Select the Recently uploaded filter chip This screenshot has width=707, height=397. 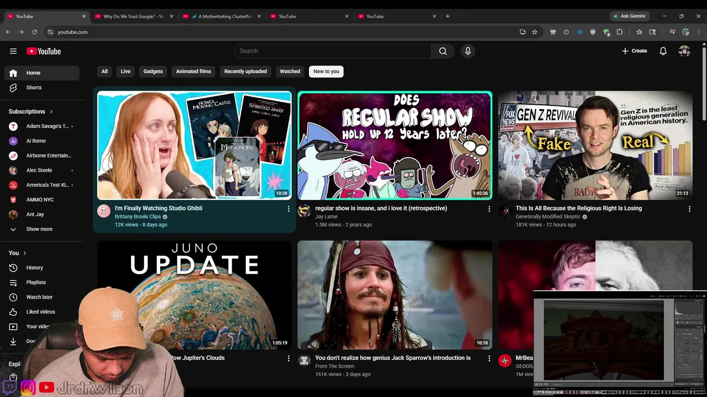(x=245, y=71)
